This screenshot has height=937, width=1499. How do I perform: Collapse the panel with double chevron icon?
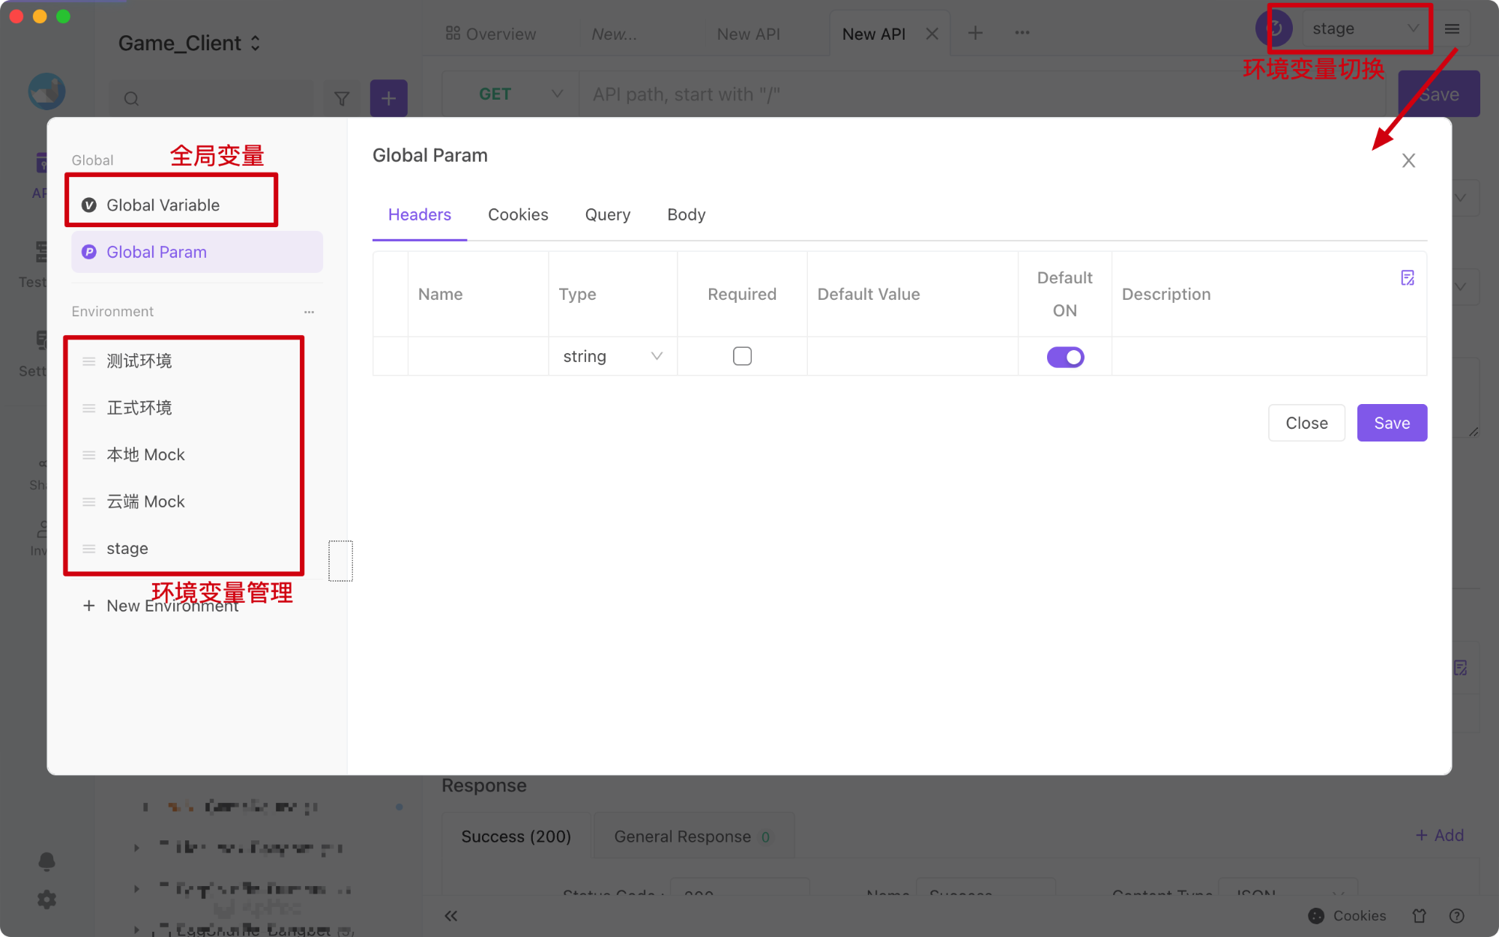pos(450,916)
